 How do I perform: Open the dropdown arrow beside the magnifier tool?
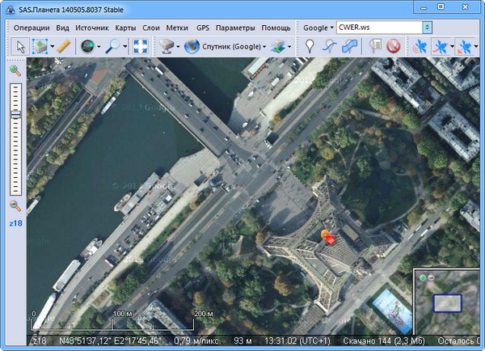tap(125, 46)
